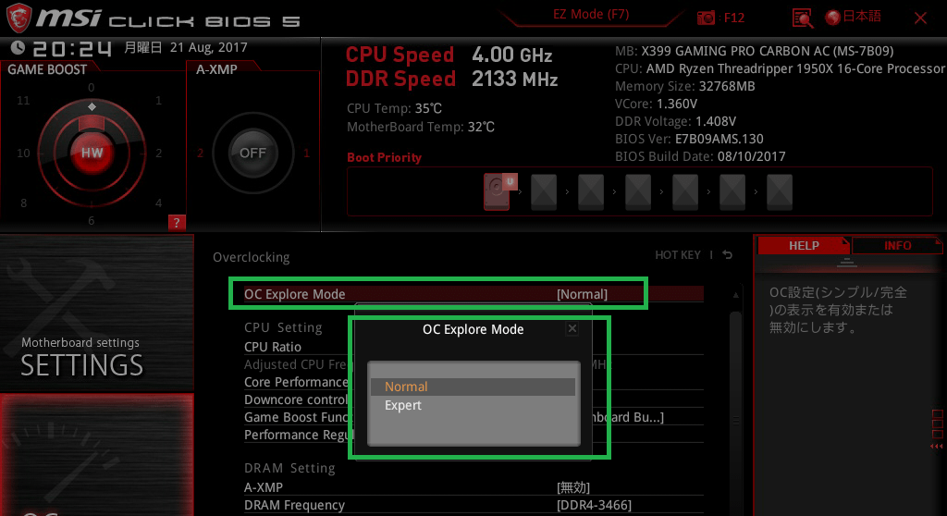Click the HOT KEY label

coord(678,255)
